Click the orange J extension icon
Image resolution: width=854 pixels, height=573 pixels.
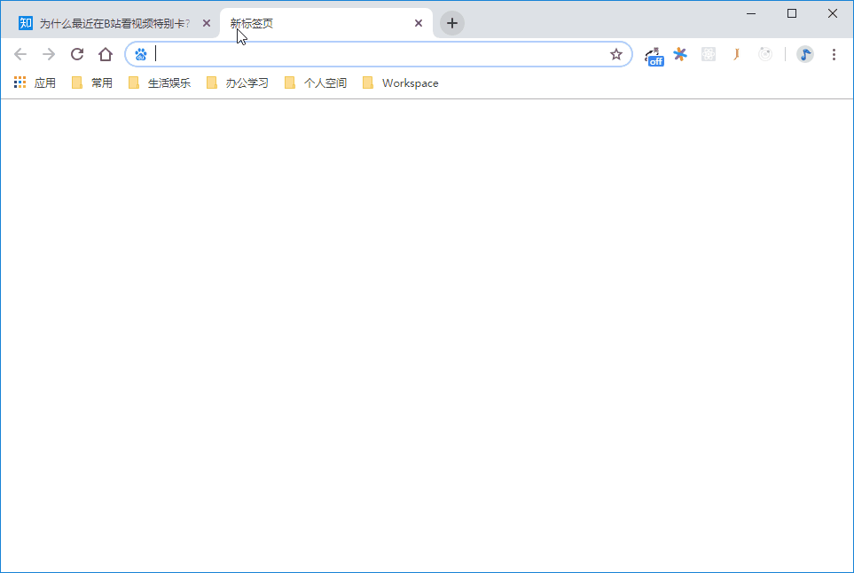736,54
